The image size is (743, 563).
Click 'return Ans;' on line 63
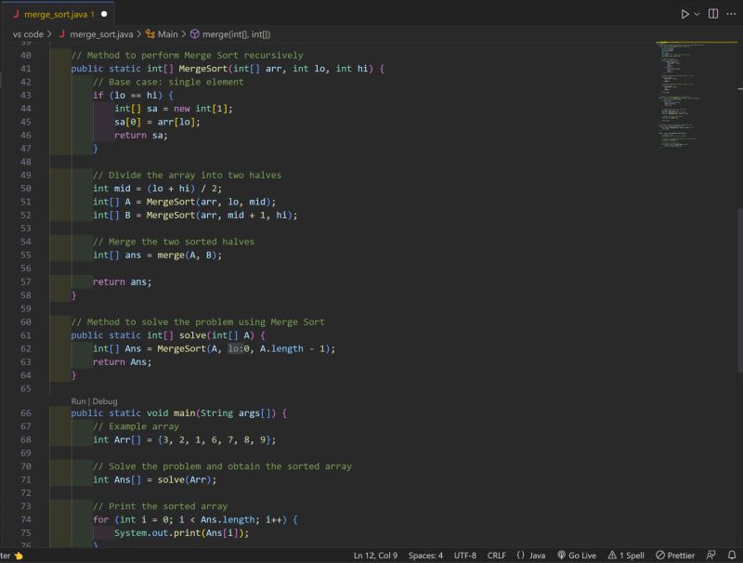[123, 362]
